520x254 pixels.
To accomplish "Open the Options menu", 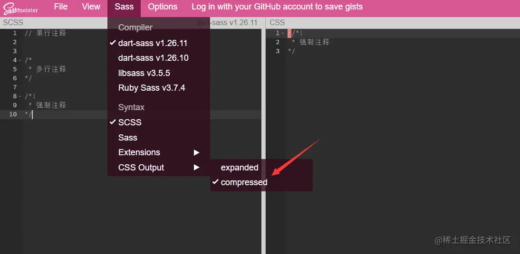I will pos(163,7).
